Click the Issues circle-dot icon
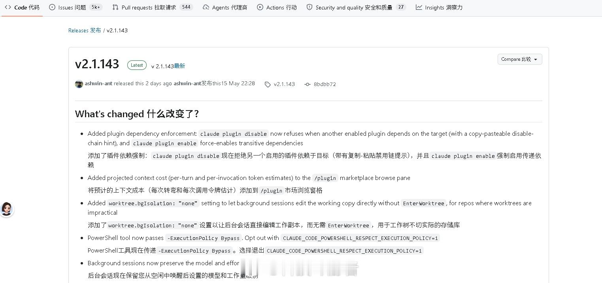Viewport: 602px width, 283px height. 52,7
